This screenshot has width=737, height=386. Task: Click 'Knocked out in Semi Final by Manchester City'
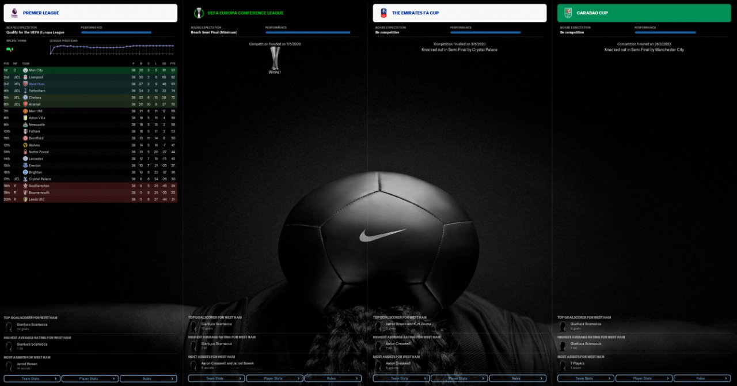[x=644, y=50]
